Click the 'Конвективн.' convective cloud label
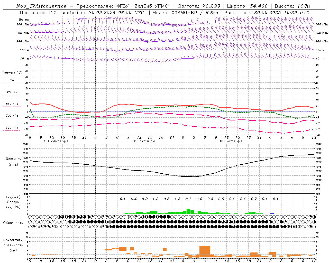 [x=13, y=240]
